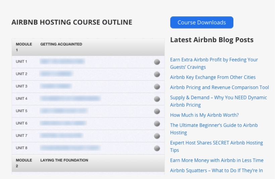The width and height of the screenshot is (275, 179).
Task: Click the 'Latest Airbnb Blog Posts' heading
Action: click(x=212, y=40)
